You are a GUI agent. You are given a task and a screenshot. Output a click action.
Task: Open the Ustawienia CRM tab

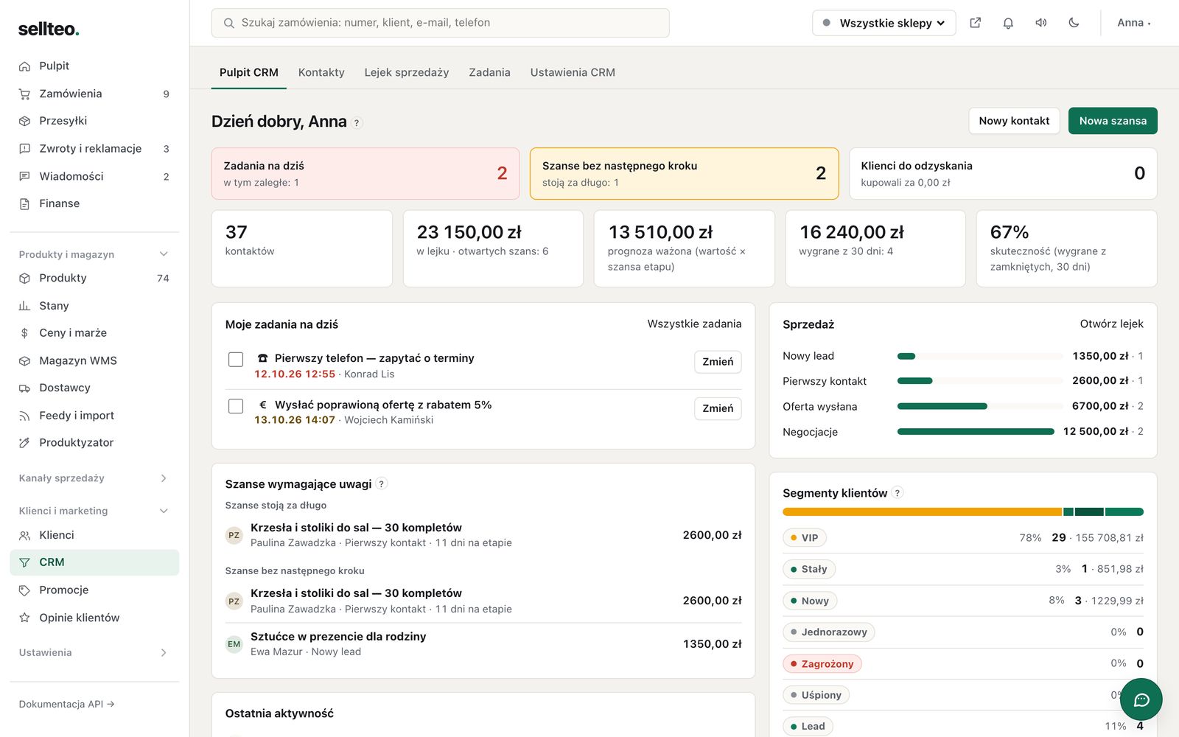coord(573,72)
